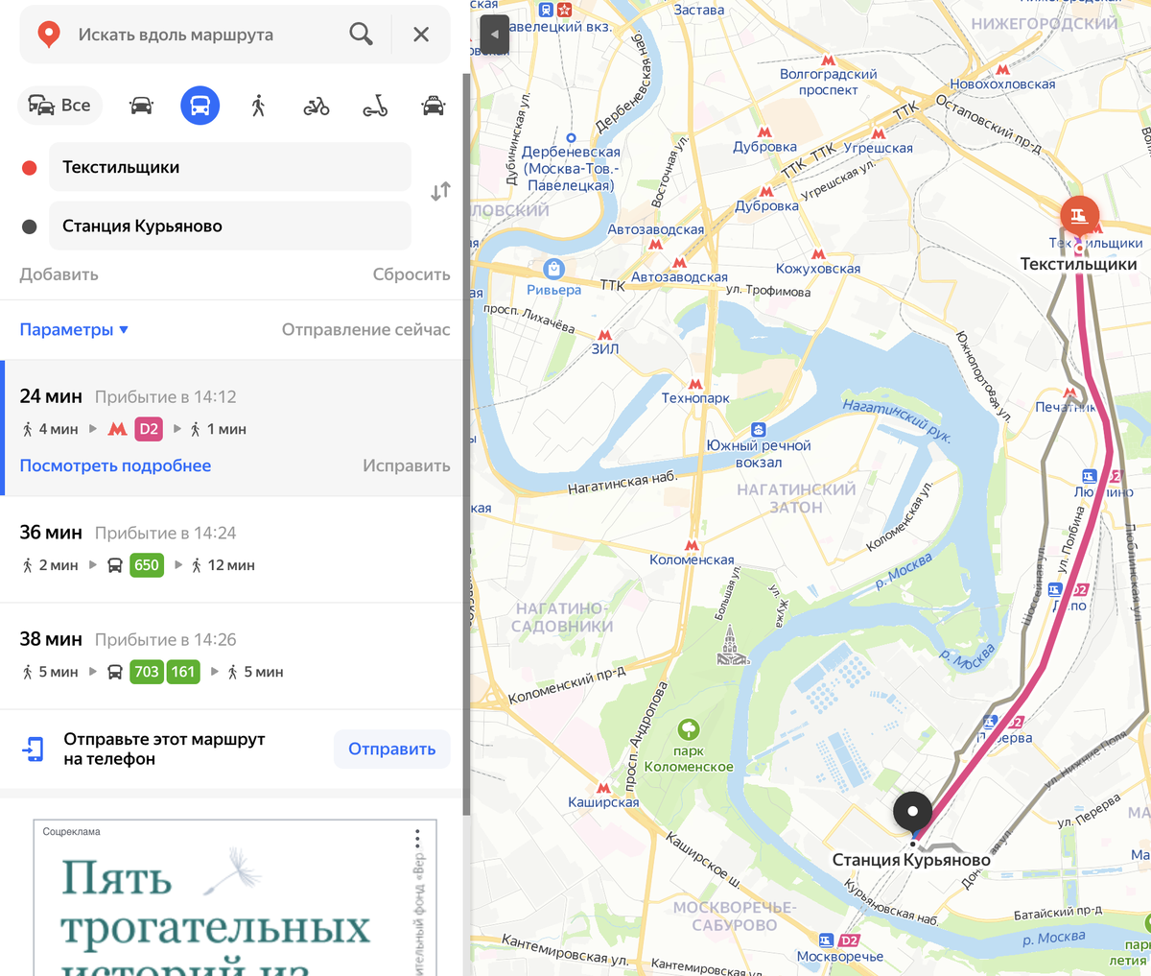This screenshot has width=1151, height=976.
Task: Select the public transport bus icon
Action: click(x=200, y=106)
